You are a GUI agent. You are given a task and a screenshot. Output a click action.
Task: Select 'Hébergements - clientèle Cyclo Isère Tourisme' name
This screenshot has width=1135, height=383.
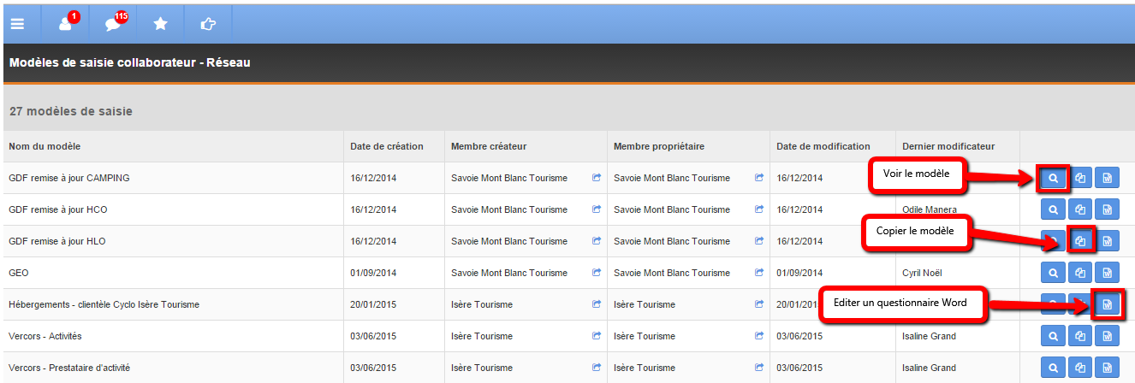pos(104,304)
